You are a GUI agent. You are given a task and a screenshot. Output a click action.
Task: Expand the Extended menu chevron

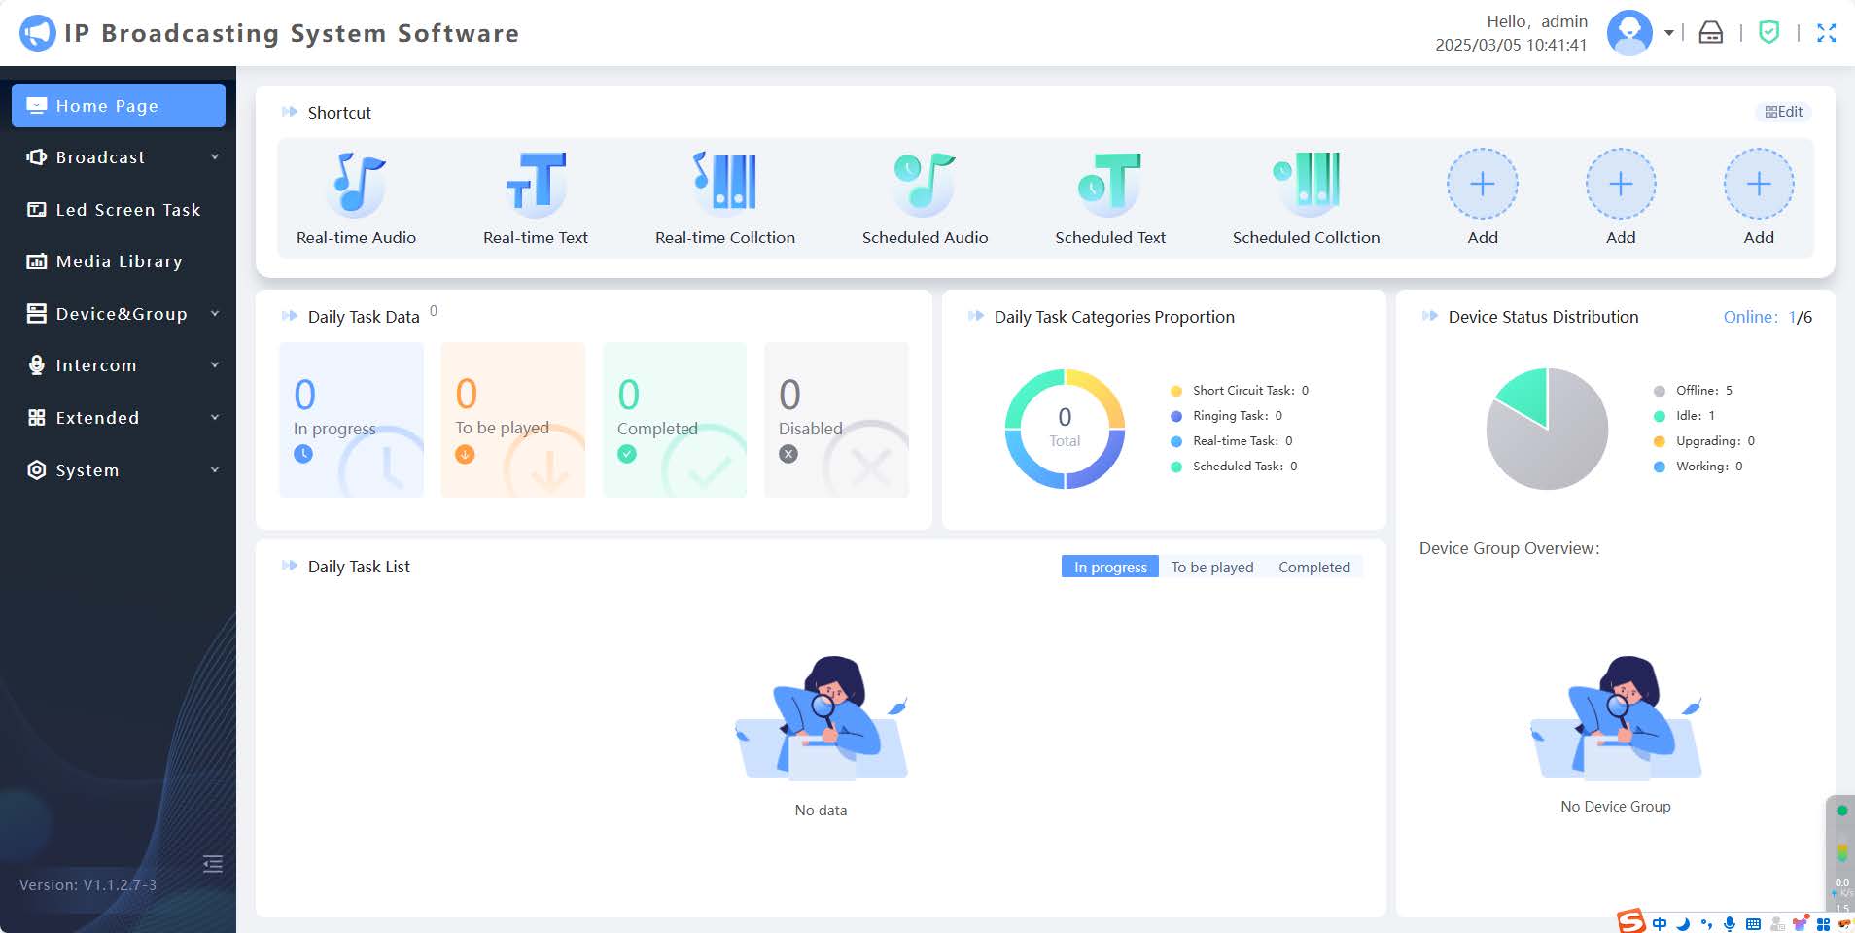[x=215, y=418]
